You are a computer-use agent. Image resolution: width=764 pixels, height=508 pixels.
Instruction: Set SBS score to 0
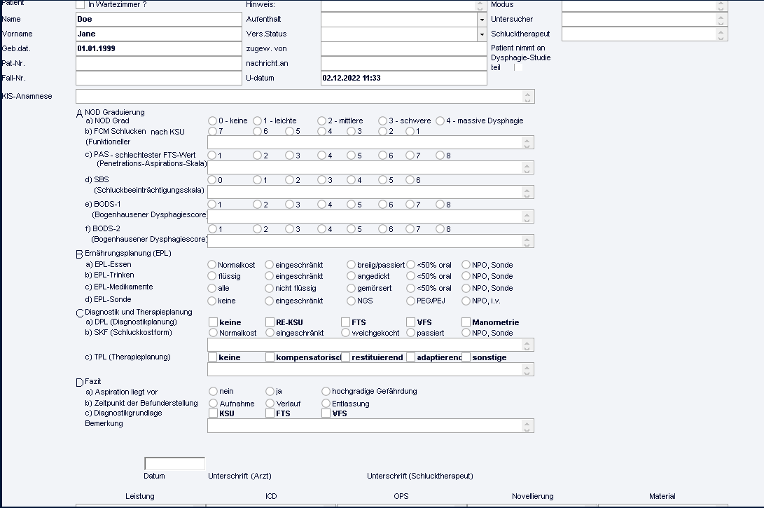tap(212, 180)
